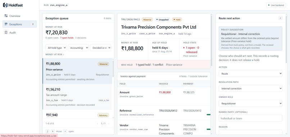This screenshot has height=137, width=290.
Task: Click the ₹1,88,325 payment amount
Action: pyautogui.click(x=189, y=92)
